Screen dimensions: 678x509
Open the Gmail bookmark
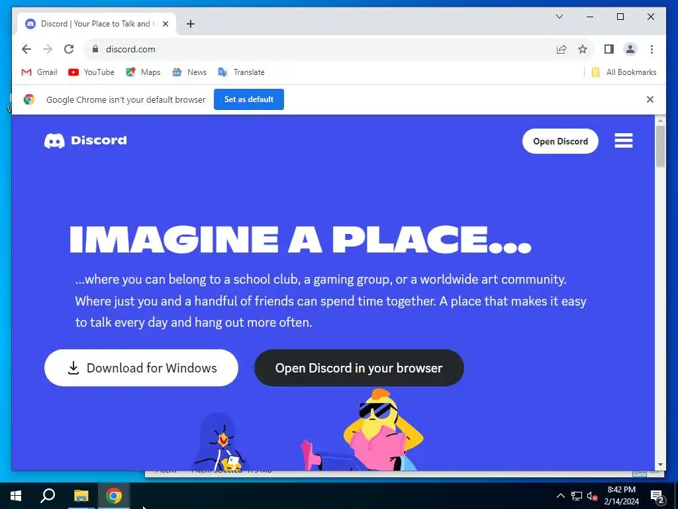pyautogui.click(x=39, y=72)
